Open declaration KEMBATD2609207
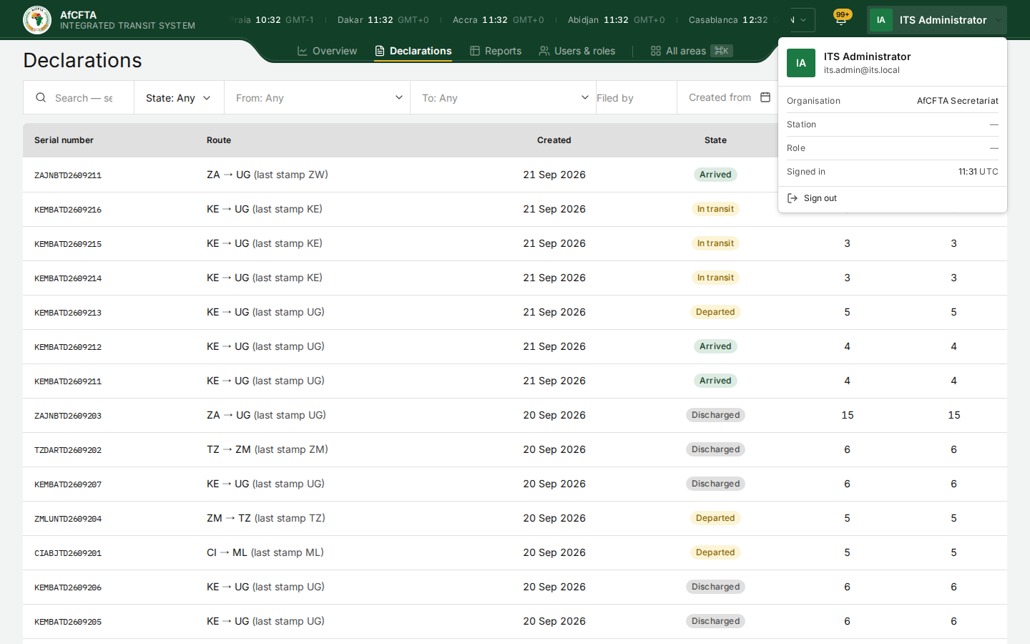1030x644 pixels. pos(68,484)
